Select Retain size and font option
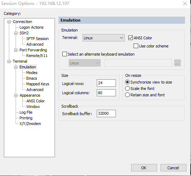Screen dimensions: 191x176 pos(127,95)
